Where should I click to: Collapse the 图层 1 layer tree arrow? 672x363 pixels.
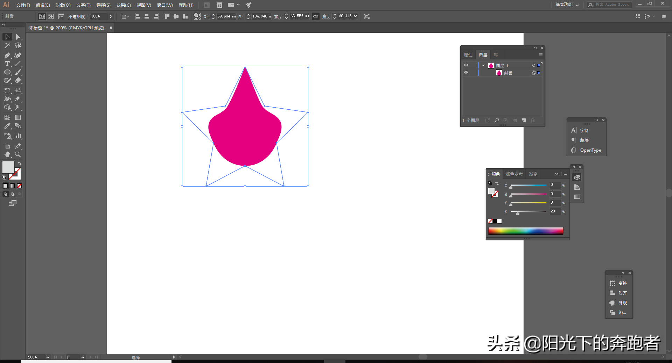483,65
